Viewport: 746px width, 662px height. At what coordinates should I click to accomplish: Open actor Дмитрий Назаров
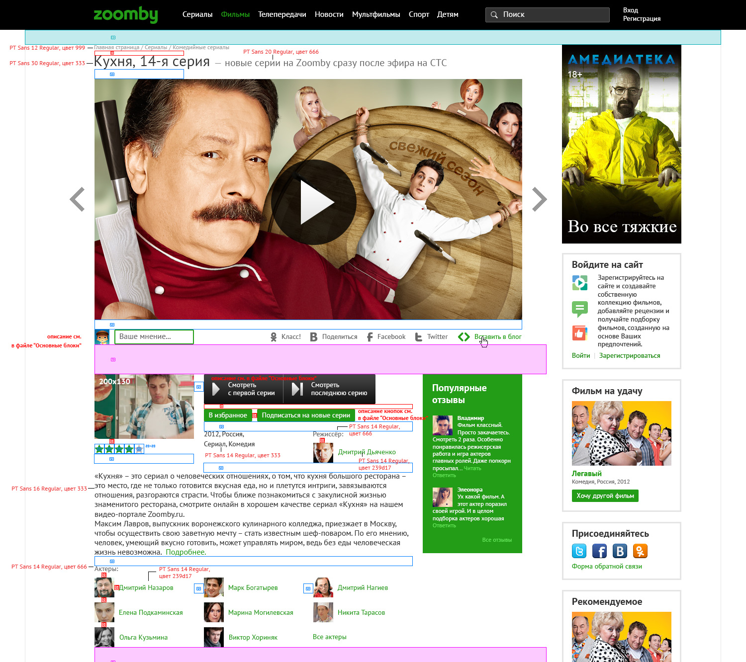(x=146, y=588)
